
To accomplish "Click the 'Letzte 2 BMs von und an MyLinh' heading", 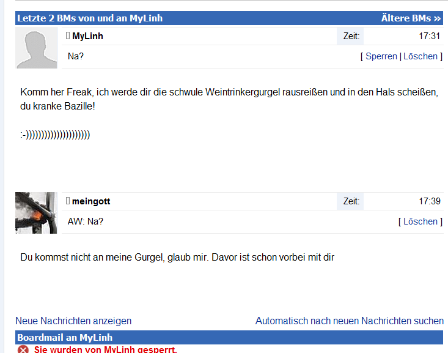I will [x=90, y=18].
